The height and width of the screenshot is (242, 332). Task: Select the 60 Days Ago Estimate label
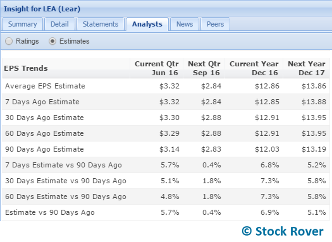44,133
